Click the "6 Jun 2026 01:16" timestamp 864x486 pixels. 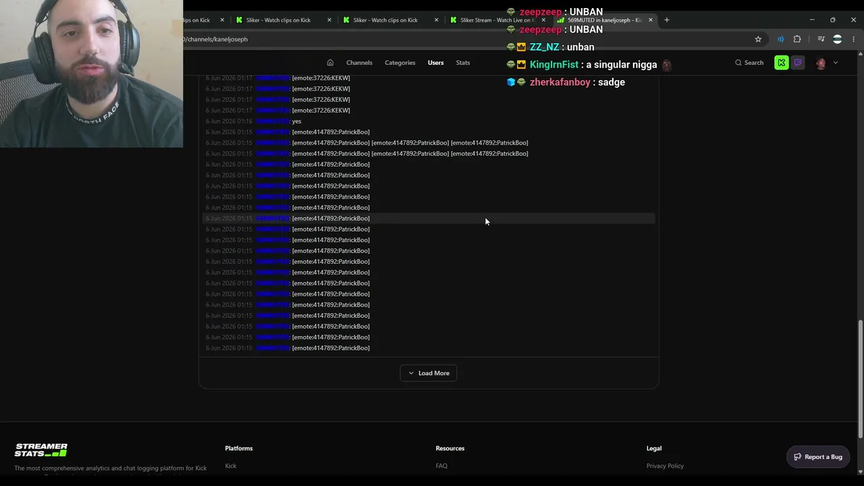coord(229,122)
